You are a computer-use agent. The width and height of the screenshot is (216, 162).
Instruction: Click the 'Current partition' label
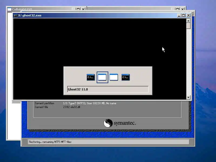pos(44,103)
